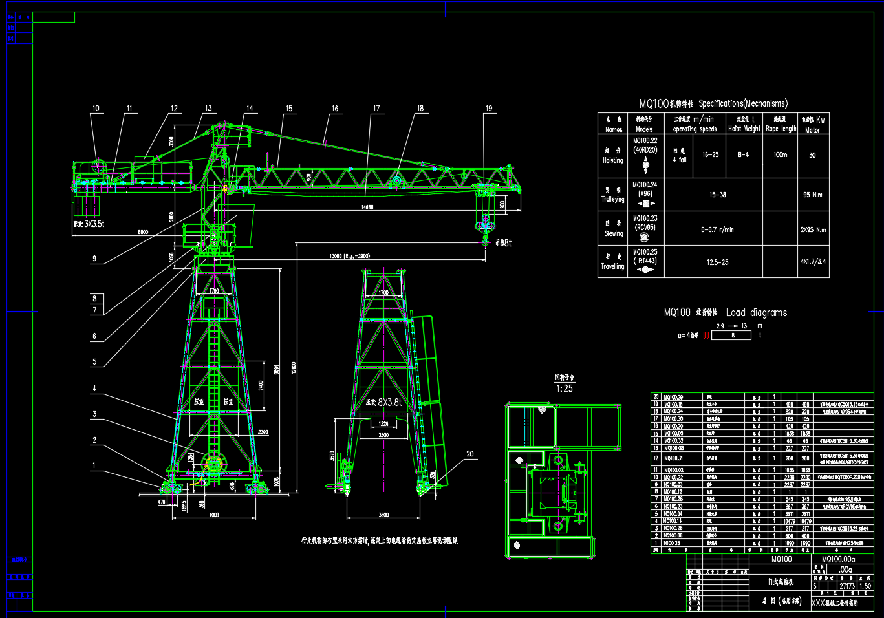Screen dimensions: 884x618
Task: Click the 'operating speeds' column header
Action: click(x=695, y=129)
